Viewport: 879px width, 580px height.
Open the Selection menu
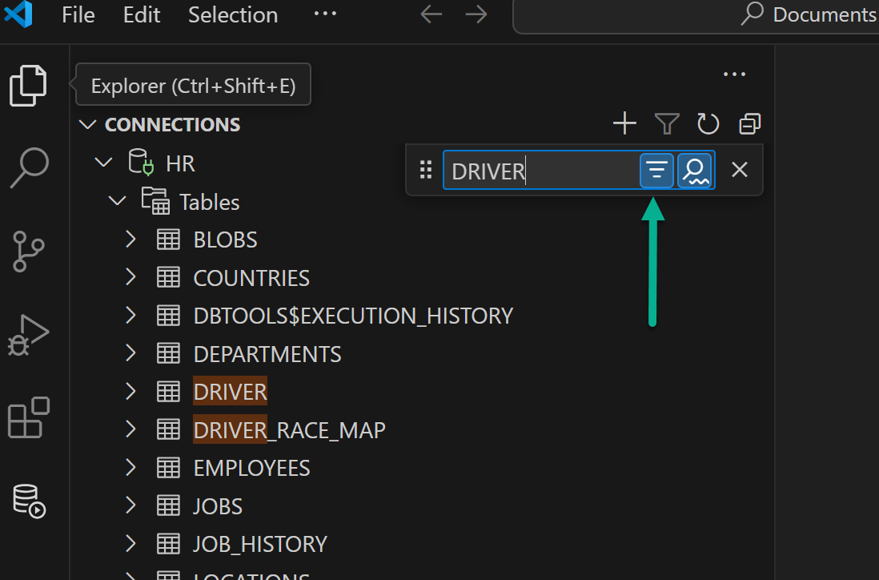233,14
